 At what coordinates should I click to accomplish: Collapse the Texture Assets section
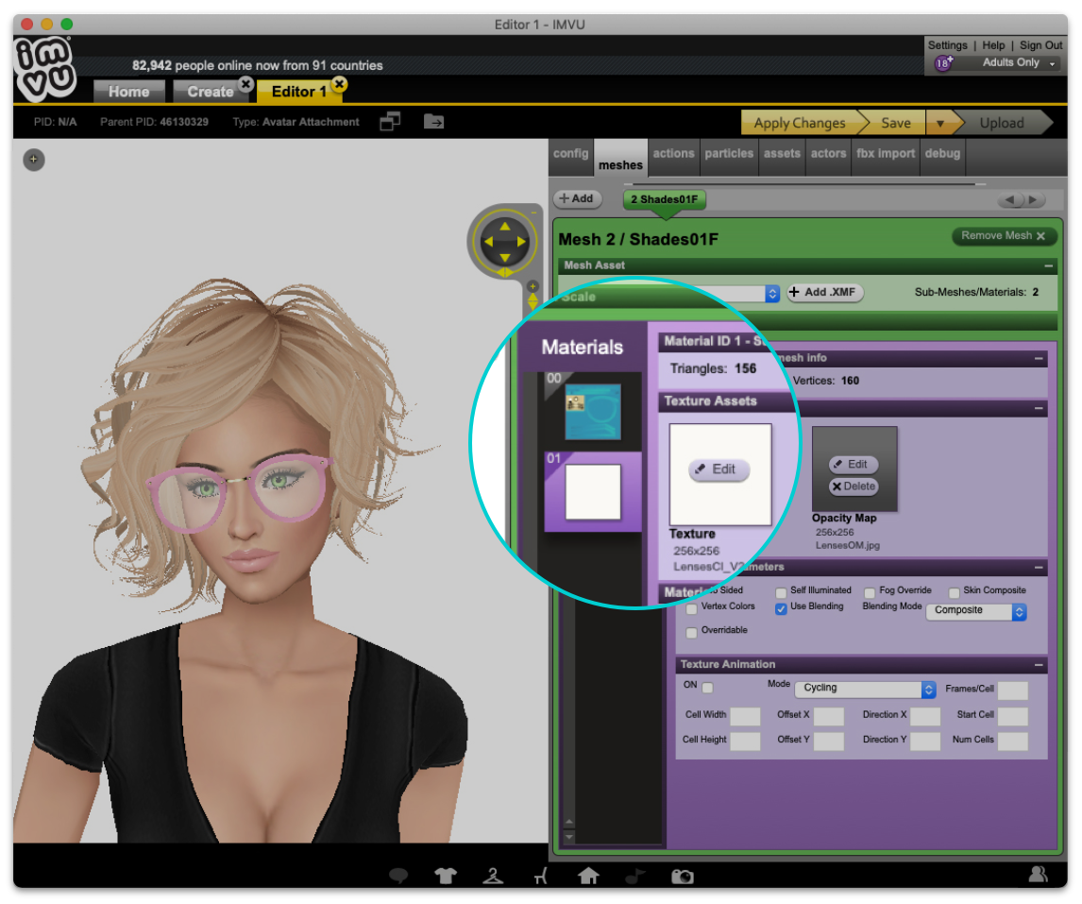pos(1038,409)
